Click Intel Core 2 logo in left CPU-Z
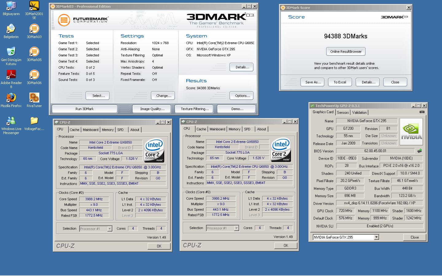Screen dimensions: 442x276 click(x=154, y=151)
